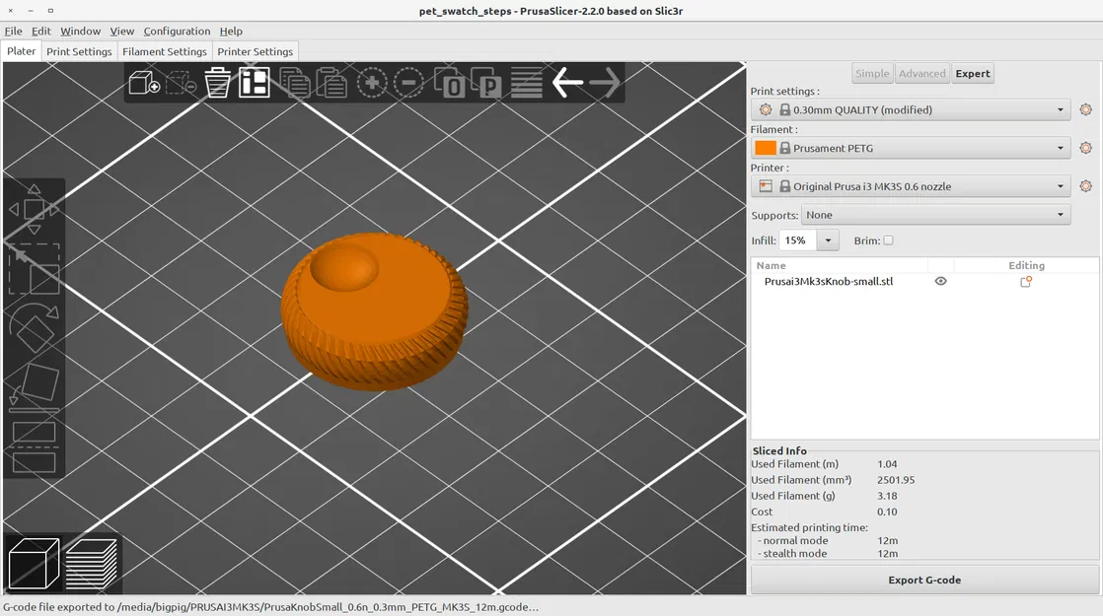Click the Delete all trash can icon
The height and width of the screenshot is (616, 1103).
point(217,83)
